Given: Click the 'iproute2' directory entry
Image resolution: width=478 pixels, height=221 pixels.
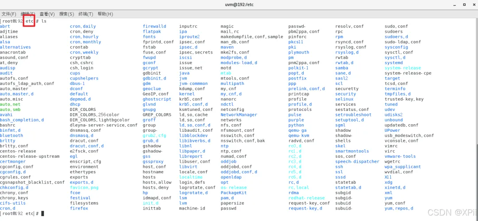Looking at the screenshot, I should tap(189, 37).
